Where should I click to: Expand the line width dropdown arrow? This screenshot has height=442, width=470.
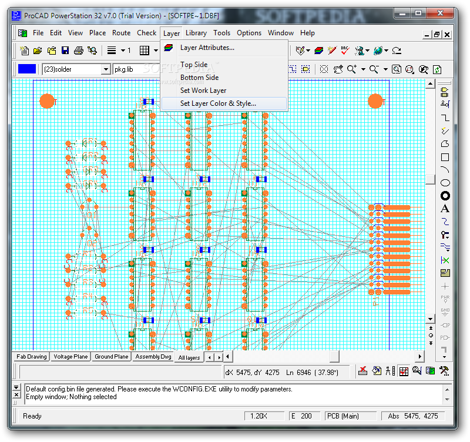123,51
